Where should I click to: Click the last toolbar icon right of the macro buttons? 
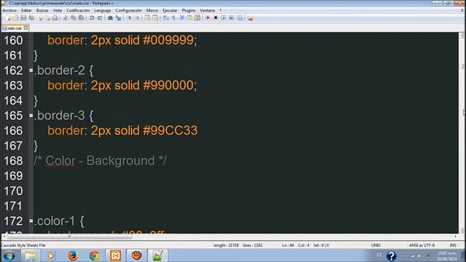click(250, 18)
